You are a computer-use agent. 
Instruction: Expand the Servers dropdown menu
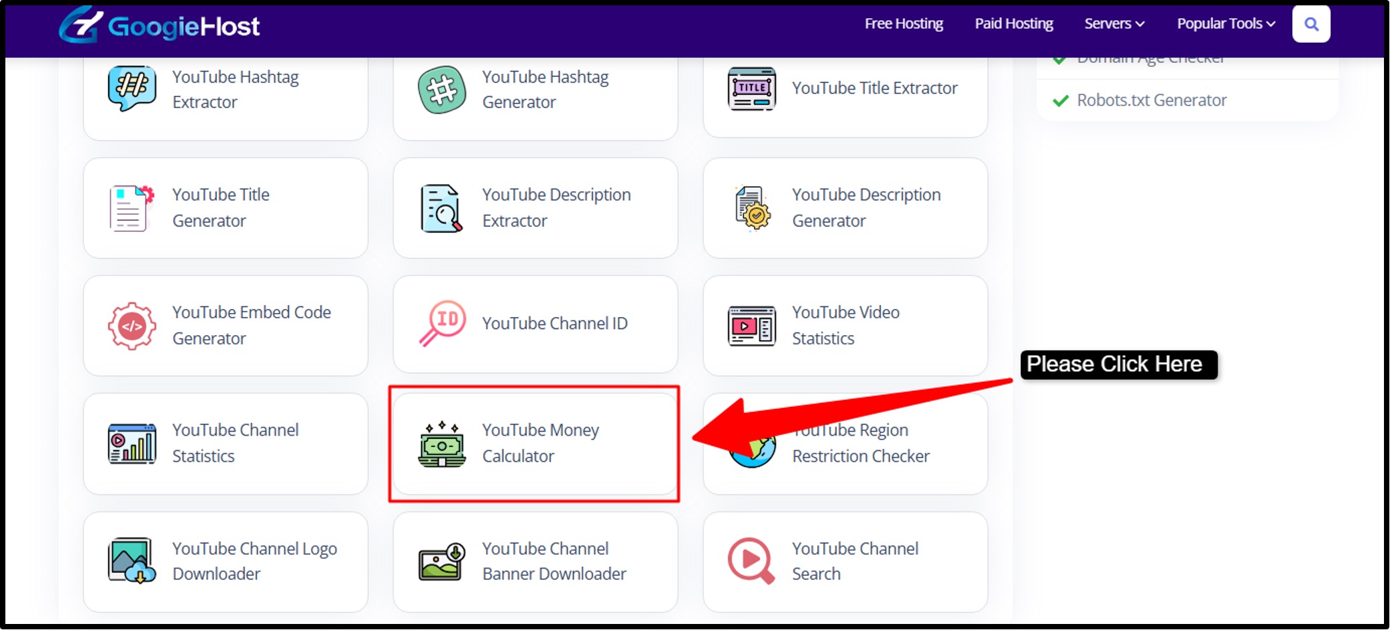click(1114, 24)
